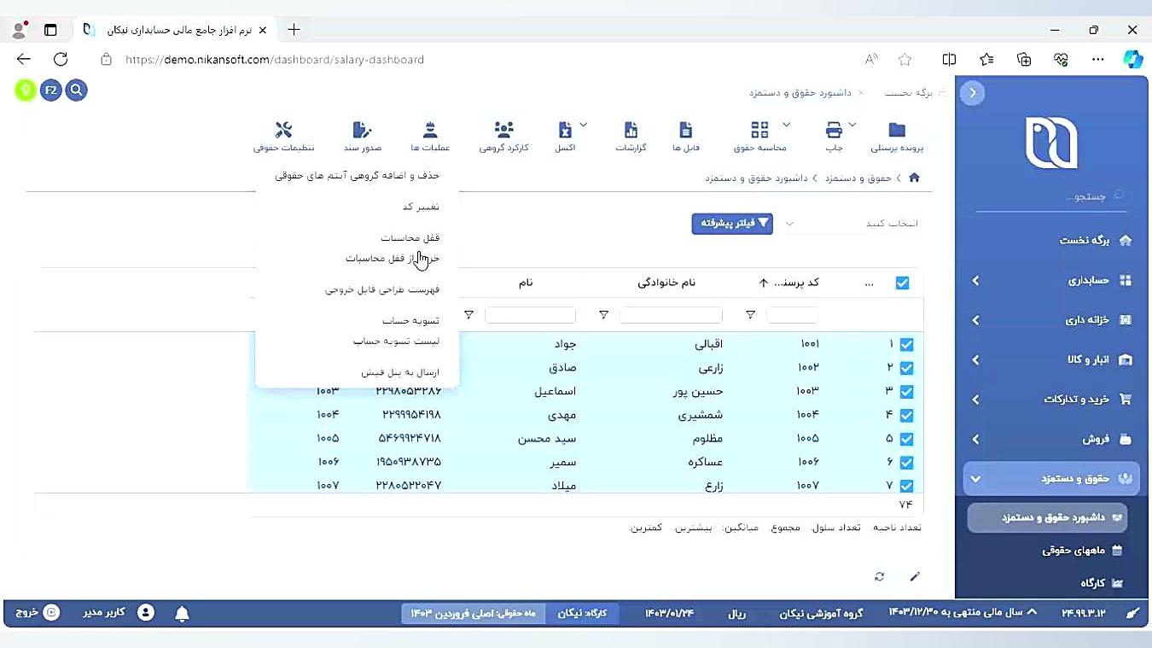Image resolution: width=1152 pixels, height=648 pixels.
Task: Open fiscal year سال مالی selector
Action: [x=963, y=612]
